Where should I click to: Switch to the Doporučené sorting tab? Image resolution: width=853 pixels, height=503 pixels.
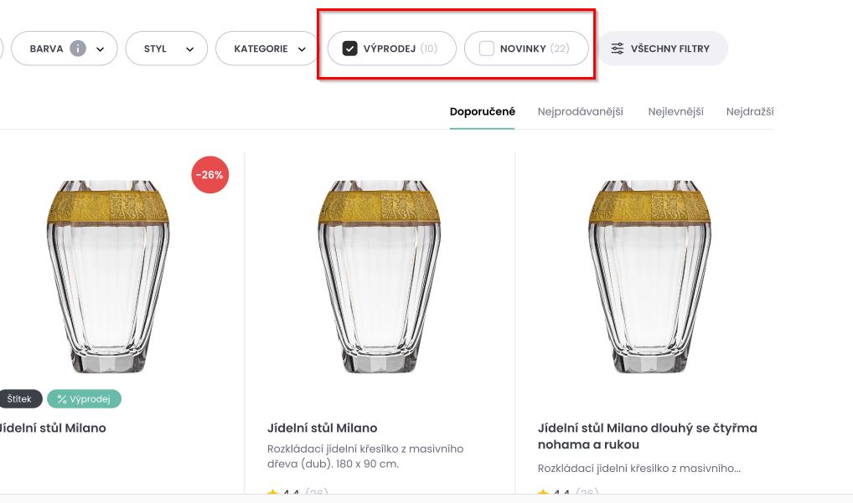(x=482, y=110)
